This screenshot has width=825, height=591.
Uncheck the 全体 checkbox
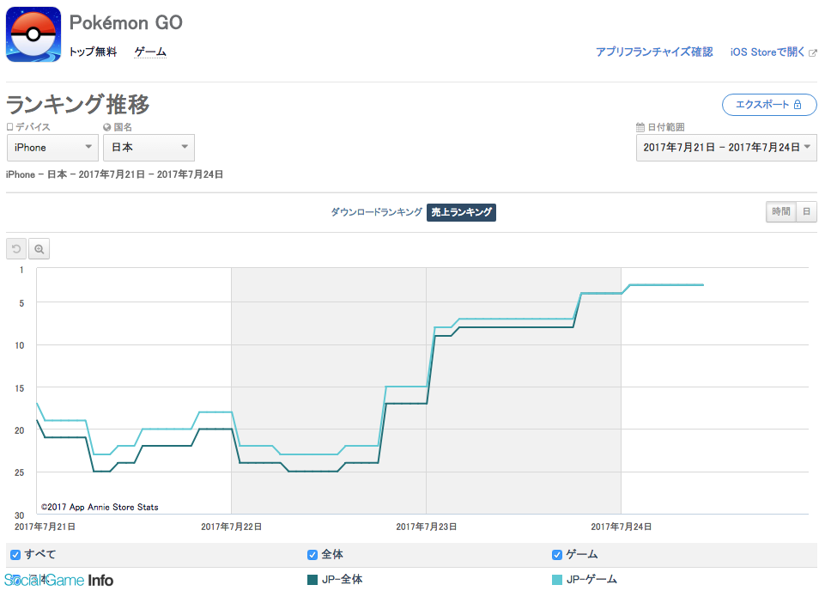[x=312, y=555]
